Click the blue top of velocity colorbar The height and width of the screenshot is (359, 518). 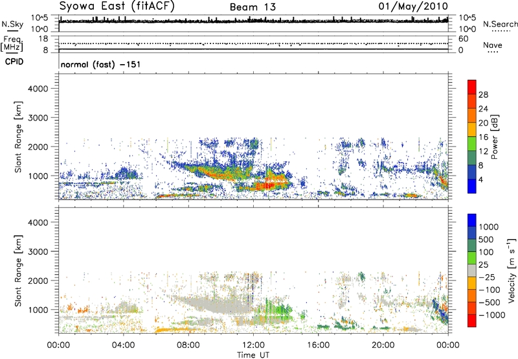pos(472,220)
